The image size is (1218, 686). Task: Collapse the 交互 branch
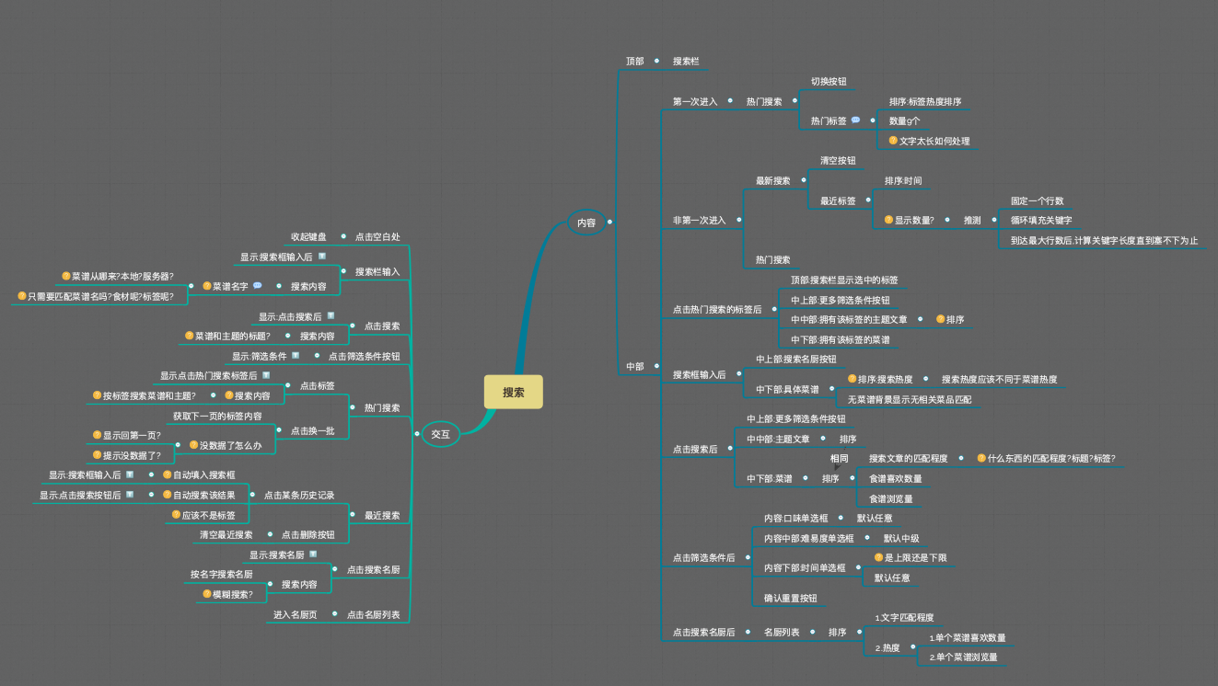pyautogui.click(x=417, y=434)
